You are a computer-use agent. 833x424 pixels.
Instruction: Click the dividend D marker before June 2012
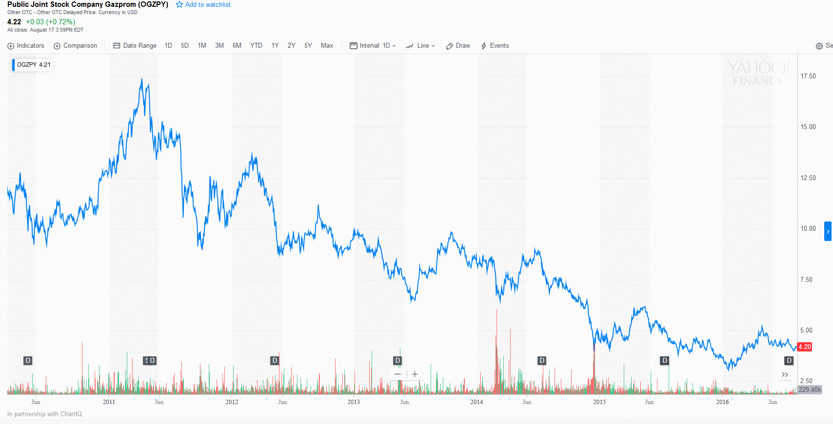coord(275,361)
